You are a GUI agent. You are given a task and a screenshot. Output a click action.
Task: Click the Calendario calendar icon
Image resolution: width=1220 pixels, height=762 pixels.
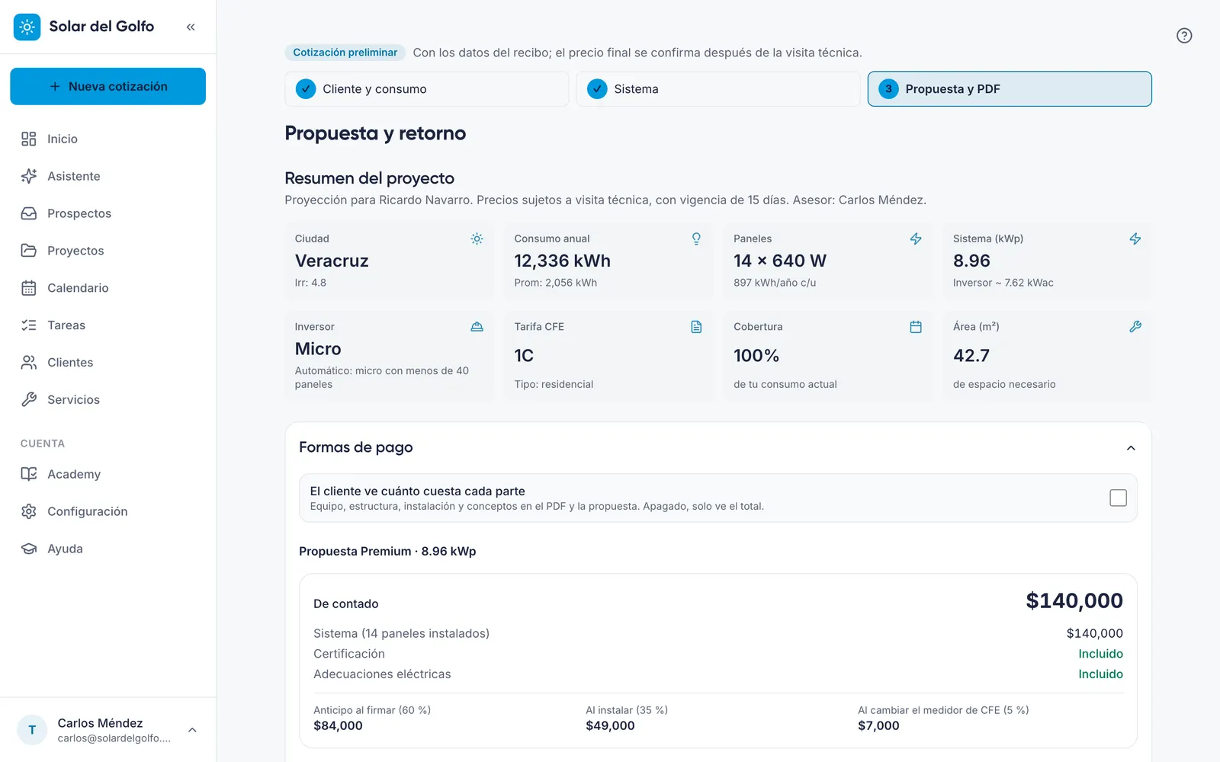click(x=29, y=288)
